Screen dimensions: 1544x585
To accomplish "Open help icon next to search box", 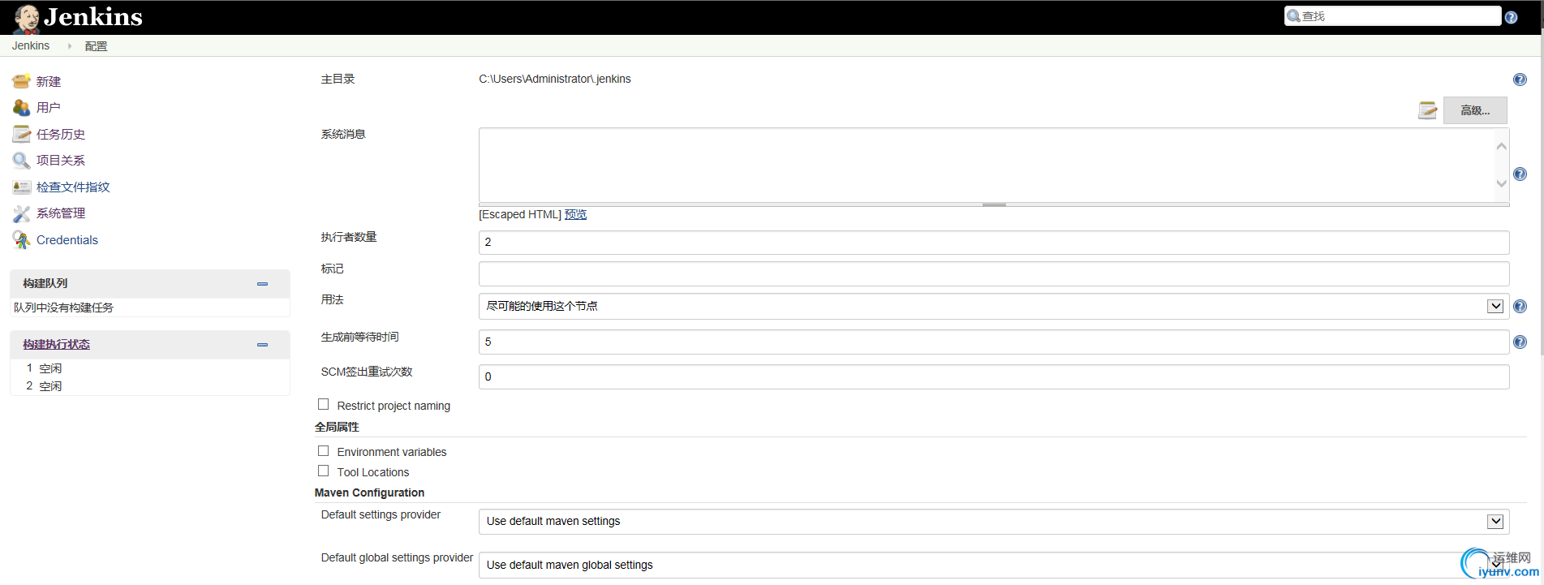I will (x=1511, y=17).
